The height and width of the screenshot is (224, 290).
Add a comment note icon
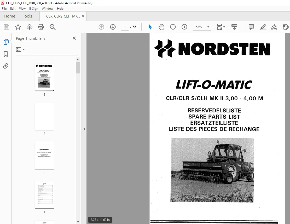(x=251, y=27)
